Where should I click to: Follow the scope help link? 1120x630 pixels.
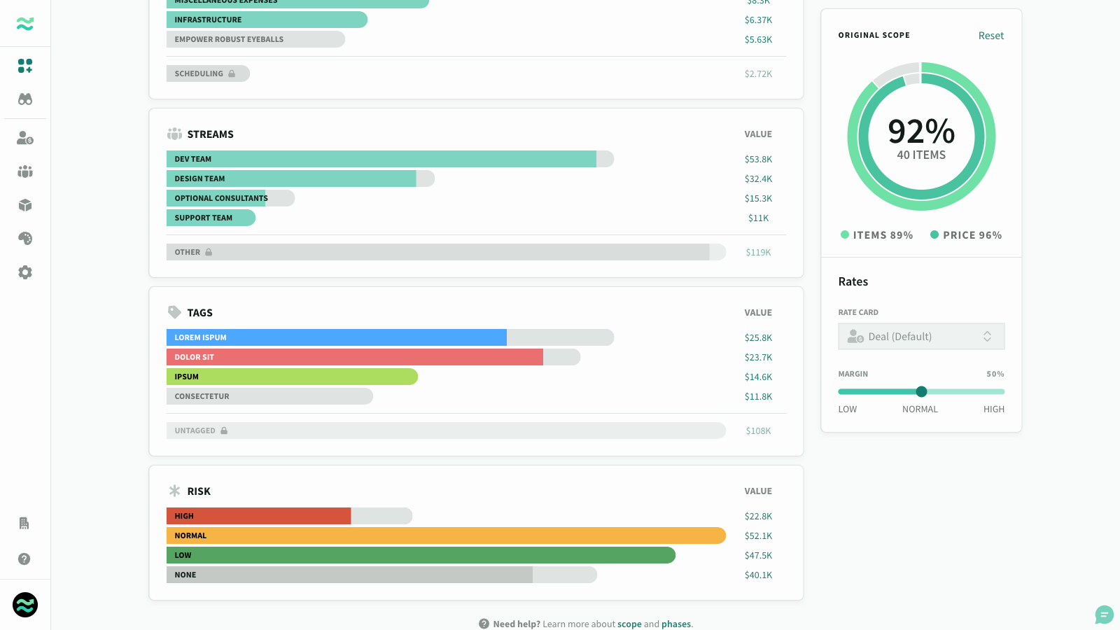tap(629, 624)
